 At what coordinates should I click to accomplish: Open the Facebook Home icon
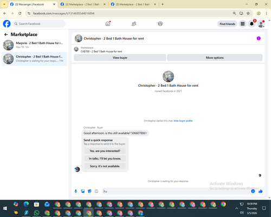click(108, 24)
